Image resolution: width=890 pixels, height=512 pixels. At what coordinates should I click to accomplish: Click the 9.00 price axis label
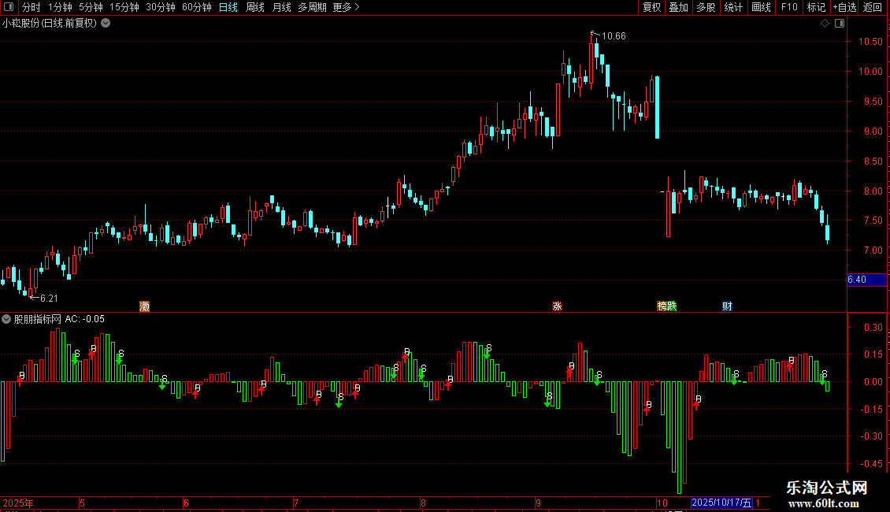873,131
